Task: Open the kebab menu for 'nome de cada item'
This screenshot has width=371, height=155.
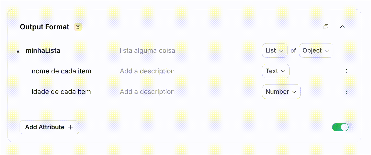Action: click(x=347, y=71)
